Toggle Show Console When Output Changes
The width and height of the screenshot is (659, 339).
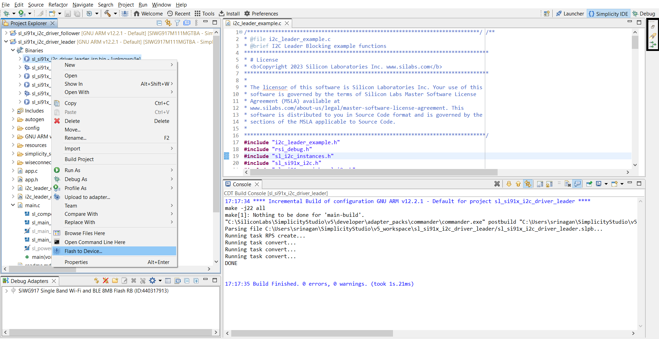[x=577, y=184]
